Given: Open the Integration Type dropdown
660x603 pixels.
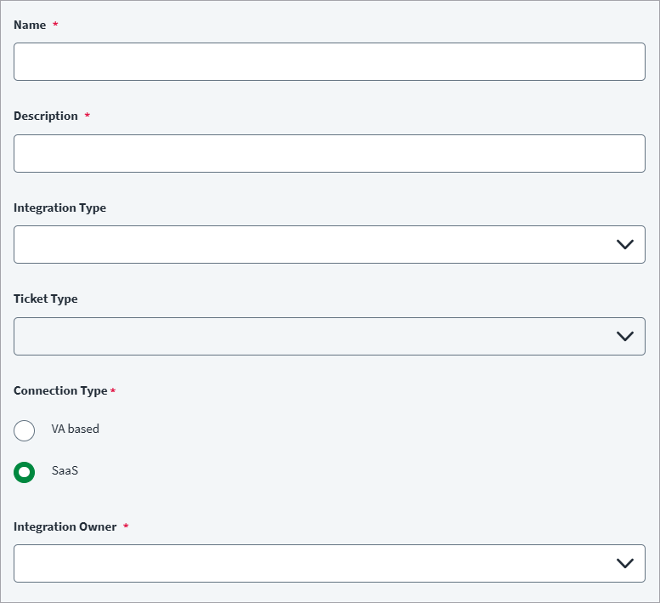Looking at the screenshot, I should point(314,244).
